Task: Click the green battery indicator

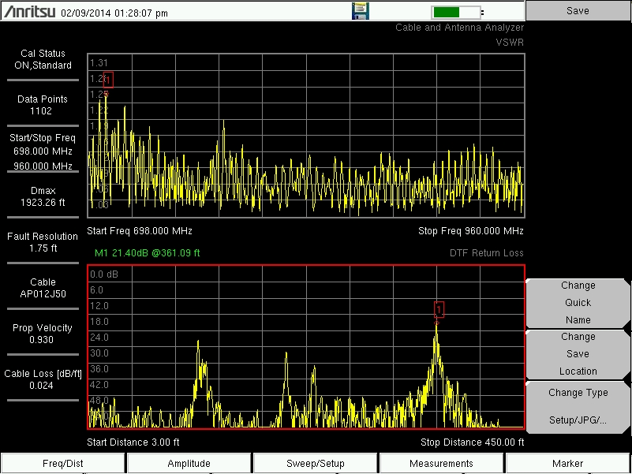Action: point(456,12)
